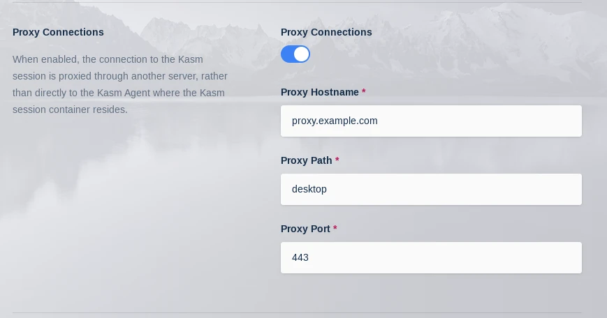This screenshot has width=607, height=318.
Task: Click the "desktop" value in Proxy Path
Action: [309, 189]
